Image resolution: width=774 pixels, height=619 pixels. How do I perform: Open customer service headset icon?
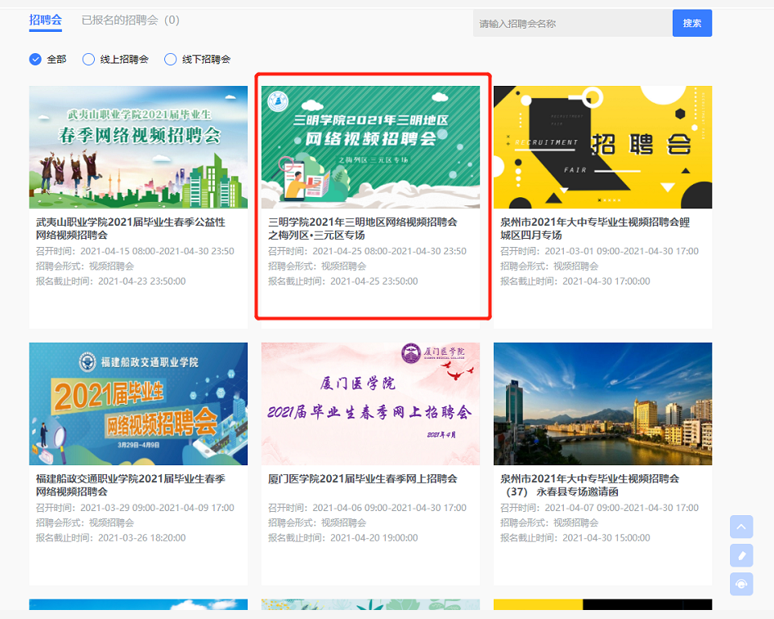741,584
